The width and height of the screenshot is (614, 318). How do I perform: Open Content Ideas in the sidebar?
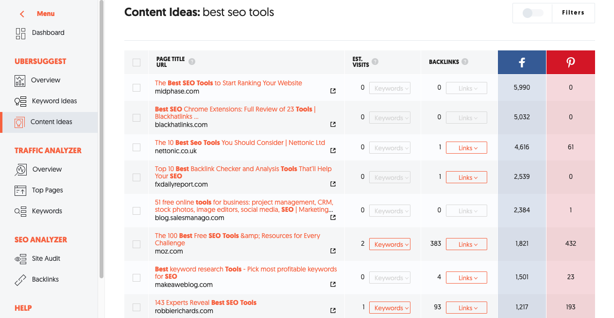tap(51, 122)
